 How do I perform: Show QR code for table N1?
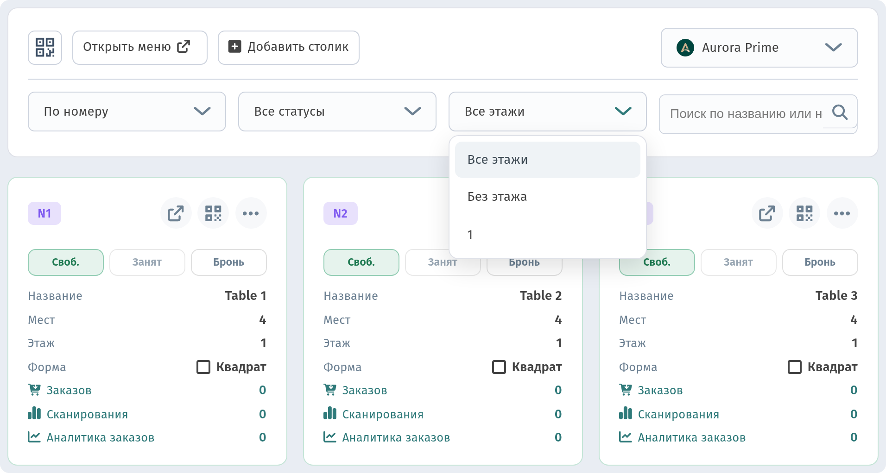pos(213,213)
